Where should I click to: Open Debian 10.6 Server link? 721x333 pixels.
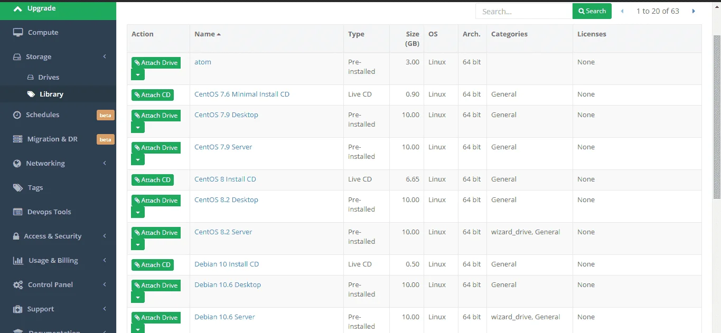pos(224,317)
